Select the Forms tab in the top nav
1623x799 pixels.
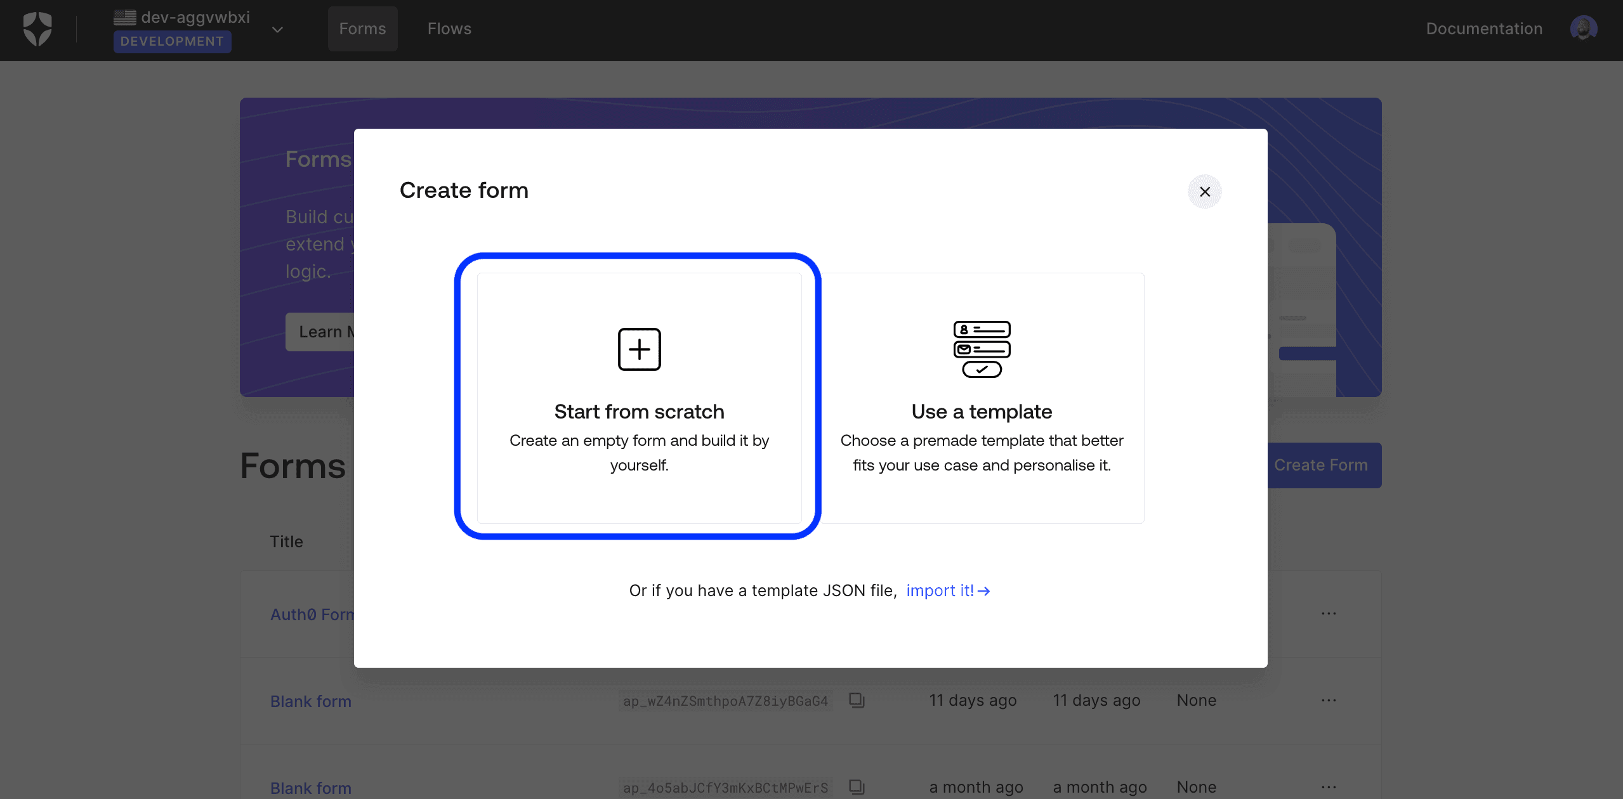pos(362,28)
